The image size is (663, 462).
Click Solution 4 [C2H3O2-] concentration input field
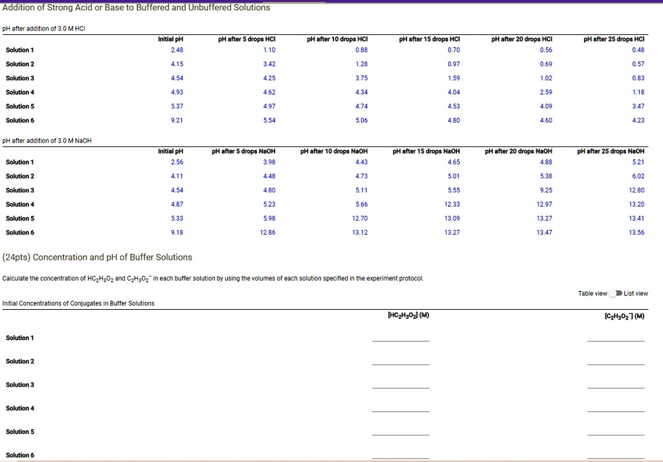tap(616, 407)
